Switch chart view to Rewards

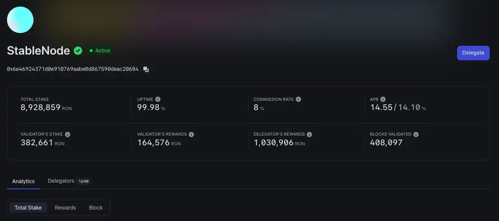pos(65,208)
